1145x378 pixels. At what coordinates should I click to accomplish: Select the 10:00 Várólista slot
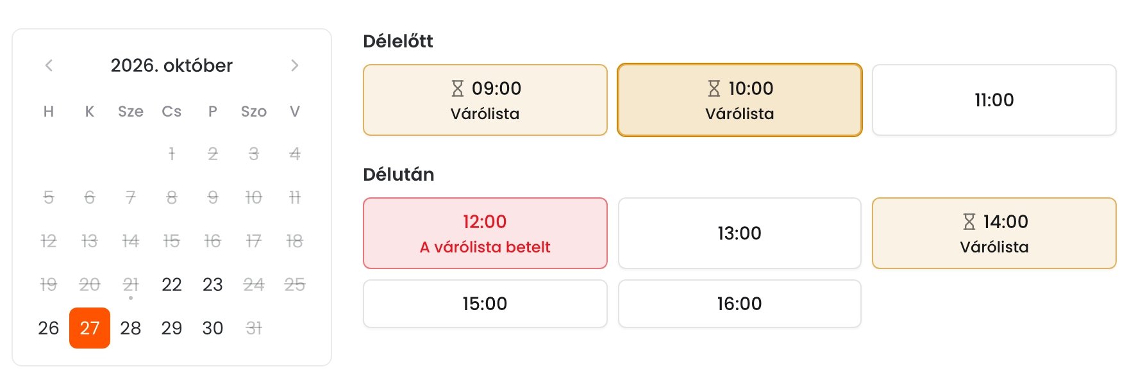coord(740,100)
